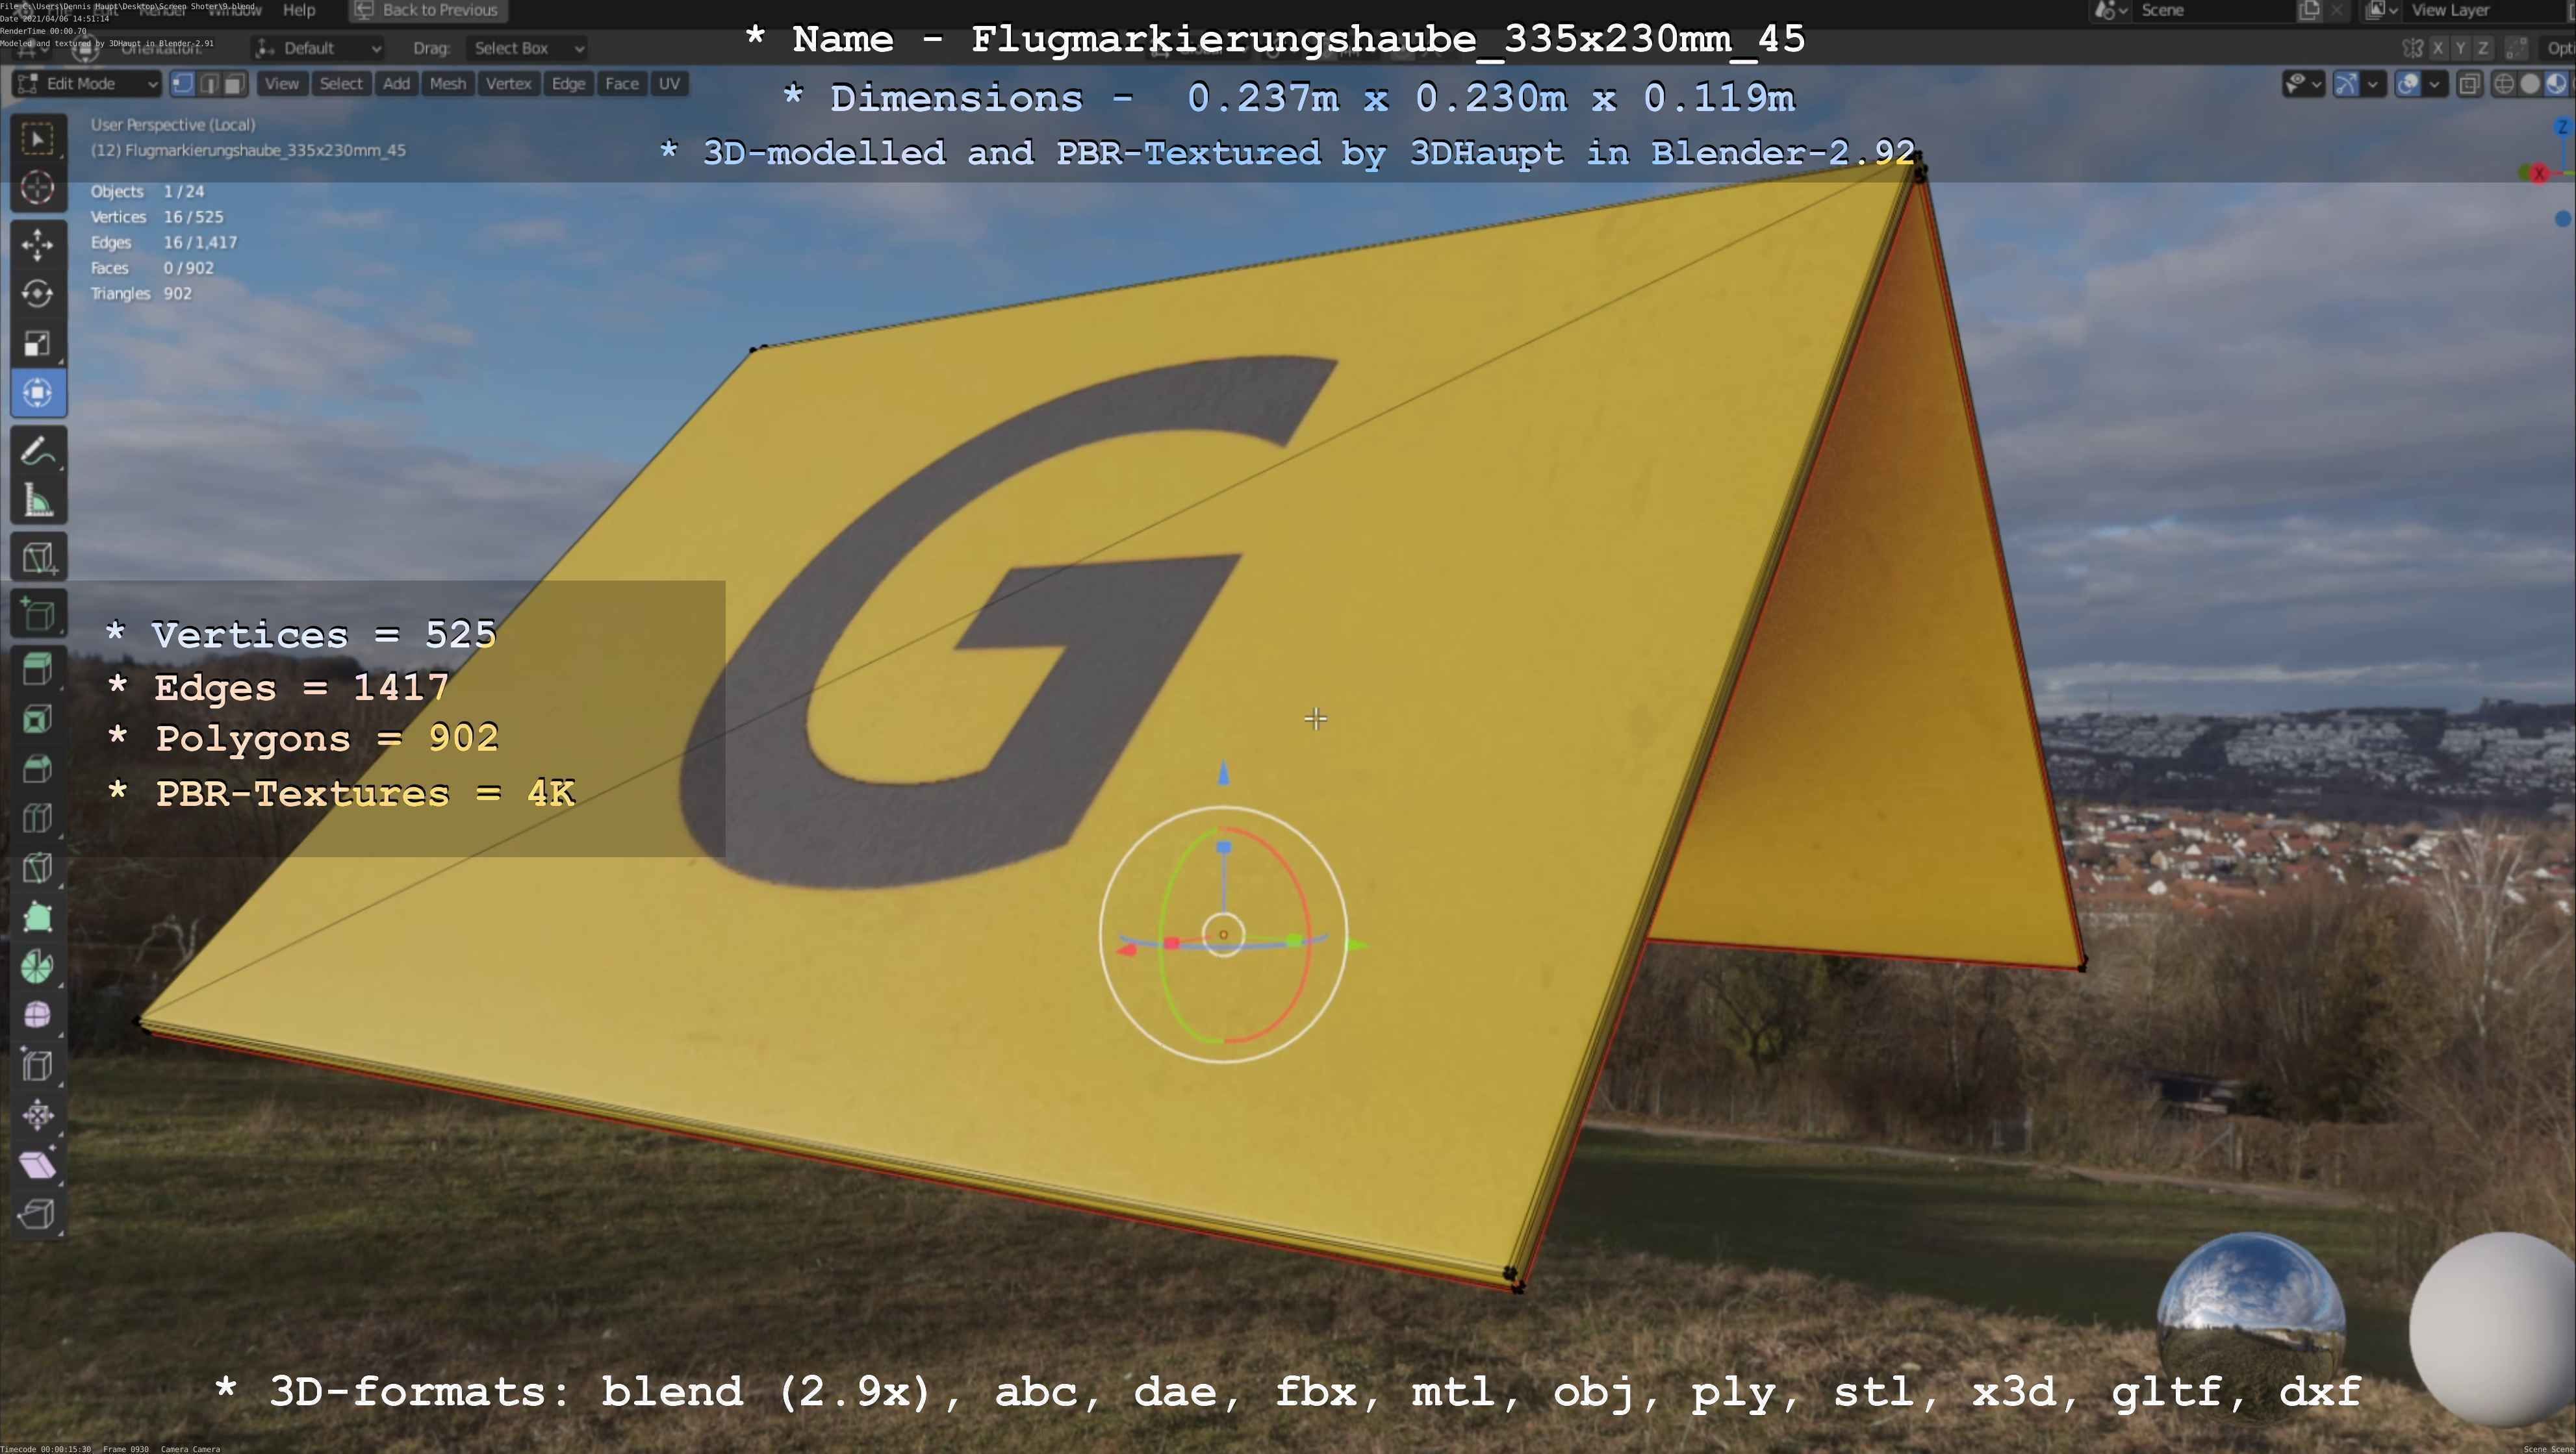Screen dimensions: 2576x1454
Task: Choose the Annotate pencil tool
Action: [37, 452]
